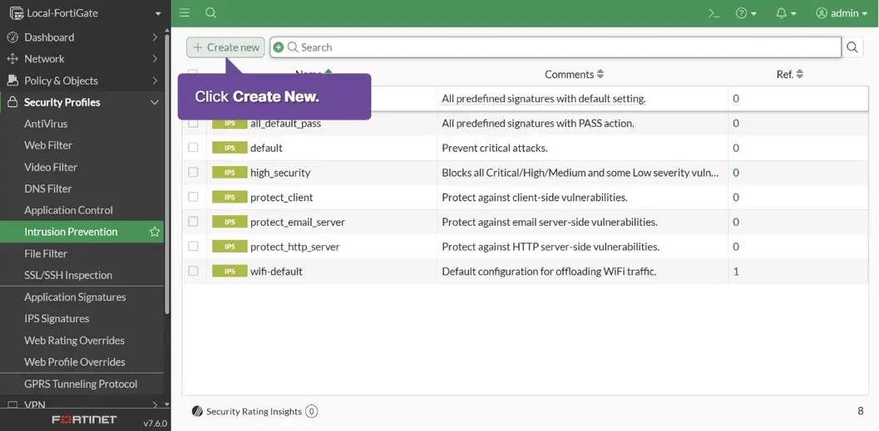Collapse the Security Profiles menu

click(81, 102)
